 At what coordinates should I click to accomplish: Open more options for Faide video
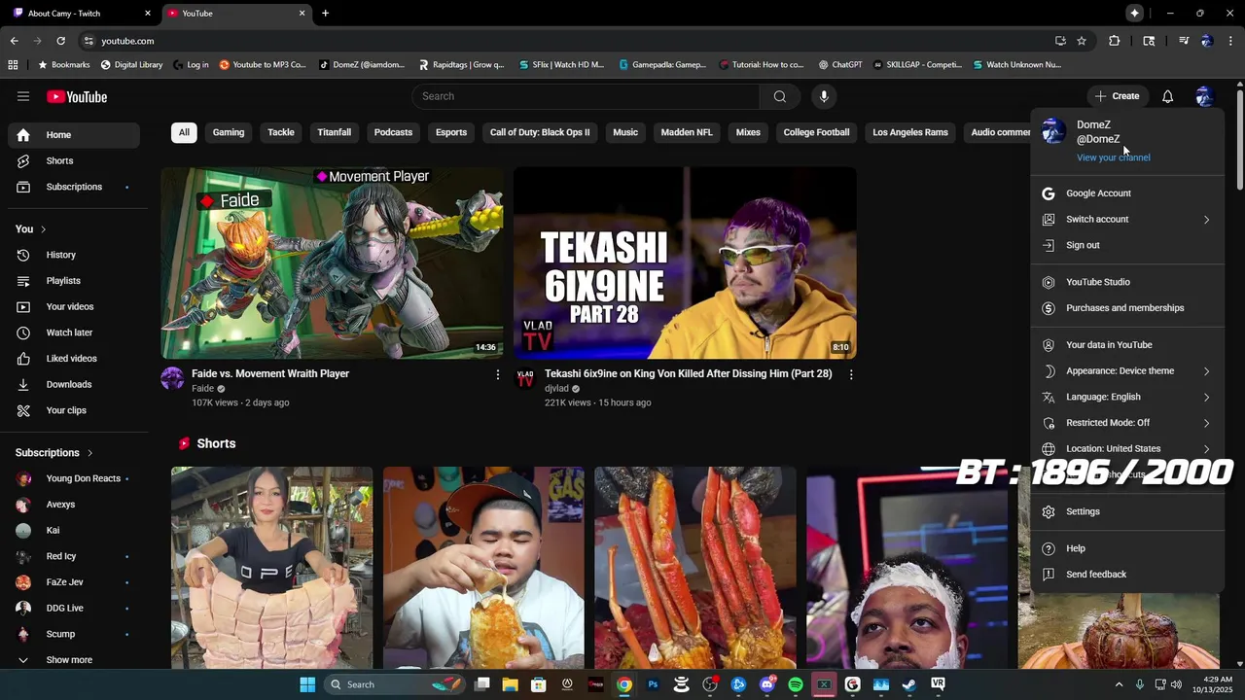click(498, 374)
